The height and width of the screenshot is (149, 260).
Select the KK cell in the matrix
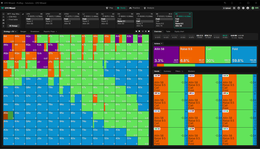(x=20, y=47)
